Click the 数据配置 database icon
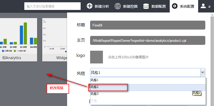This screenshot has height=106, width=214. [146, 6]
